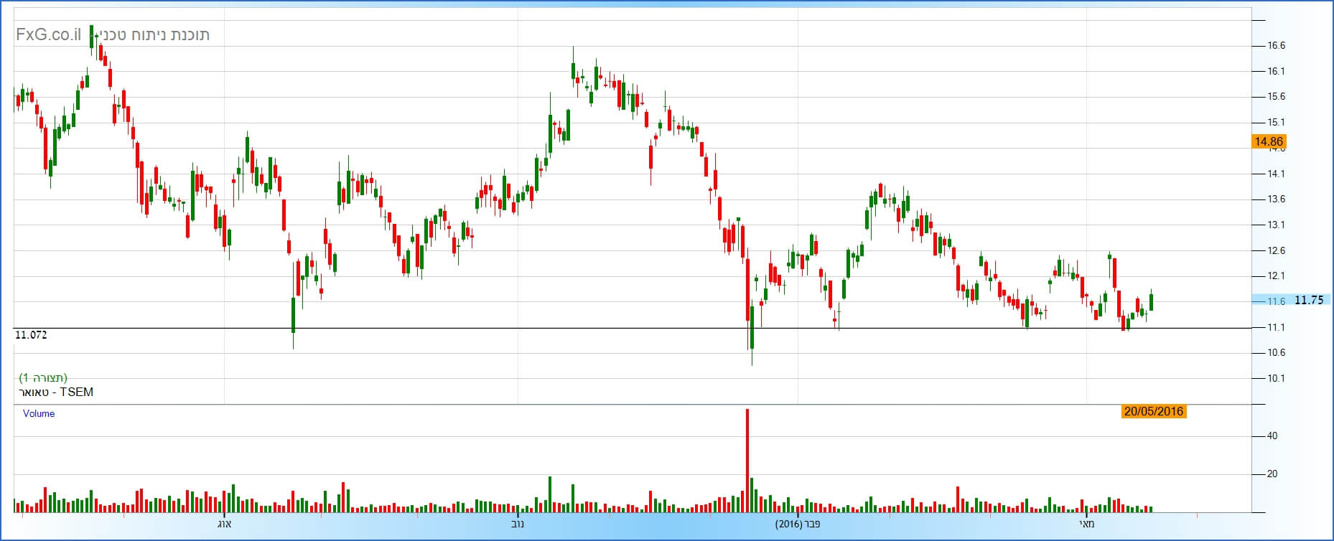Click the נוב month label on time axis

pyautogui.click(x=517, y=524)
